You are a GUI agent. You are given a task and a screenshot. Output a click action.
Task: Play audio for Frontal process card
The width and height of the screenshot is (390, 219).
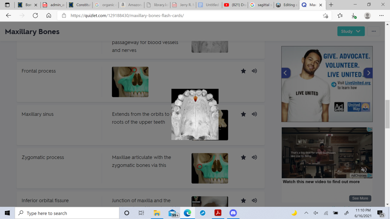[x=254, y=71]
